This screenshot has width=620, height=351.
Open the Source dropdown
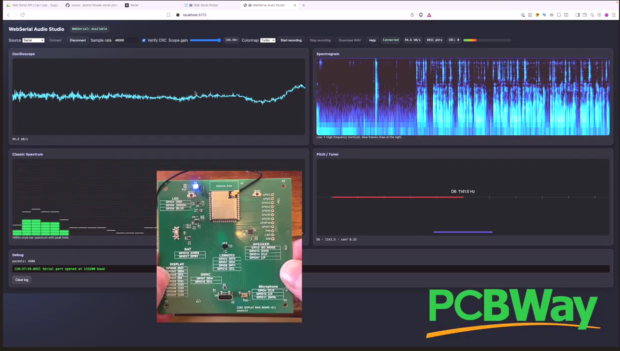[33, 40]
